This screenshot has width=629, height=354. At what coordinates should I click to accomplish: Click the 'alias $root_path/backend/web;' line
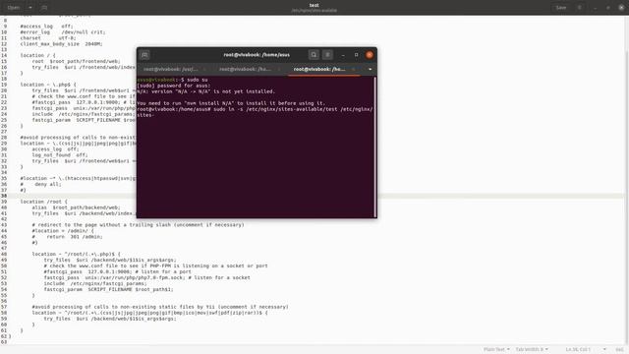tap(76, 207)
